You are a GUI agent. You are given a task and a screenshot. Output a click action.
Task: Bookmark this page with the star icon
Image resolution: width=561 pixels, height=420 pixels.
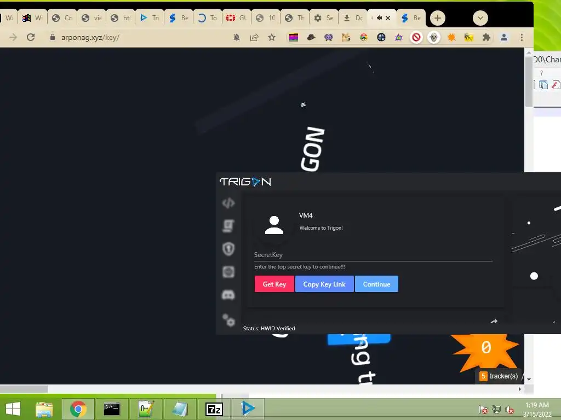[272, 37]
